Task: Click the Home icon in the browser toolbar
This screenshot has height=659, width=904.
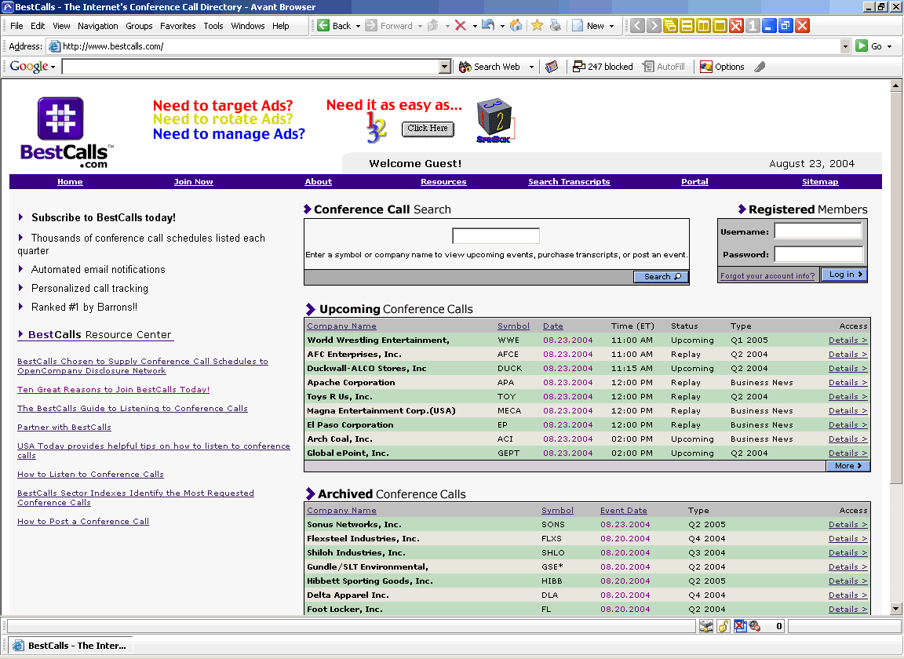Action: point(516,26)
